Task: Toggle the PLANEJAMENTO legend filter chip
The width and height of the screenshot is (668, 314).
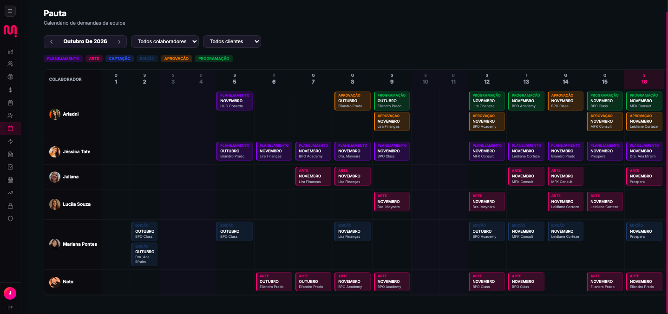Action: point(63,59)
